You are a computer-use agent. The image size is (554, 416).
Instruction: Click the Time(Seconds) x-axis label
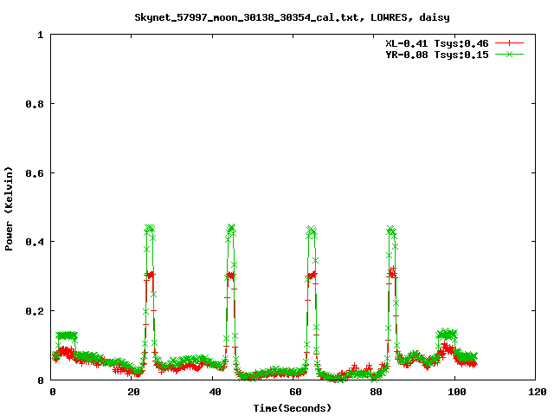293,408
